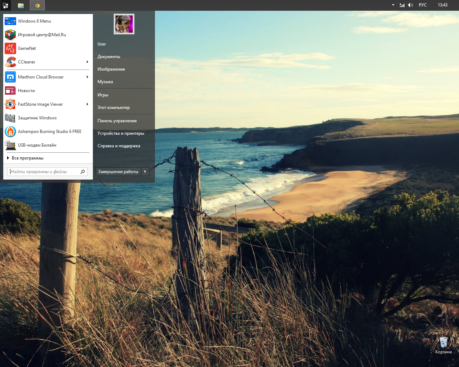The width and height of the screenshot is (459, 367).
Task: Open Maxthon Cloud Browser icon
Action: click(10, 77)
